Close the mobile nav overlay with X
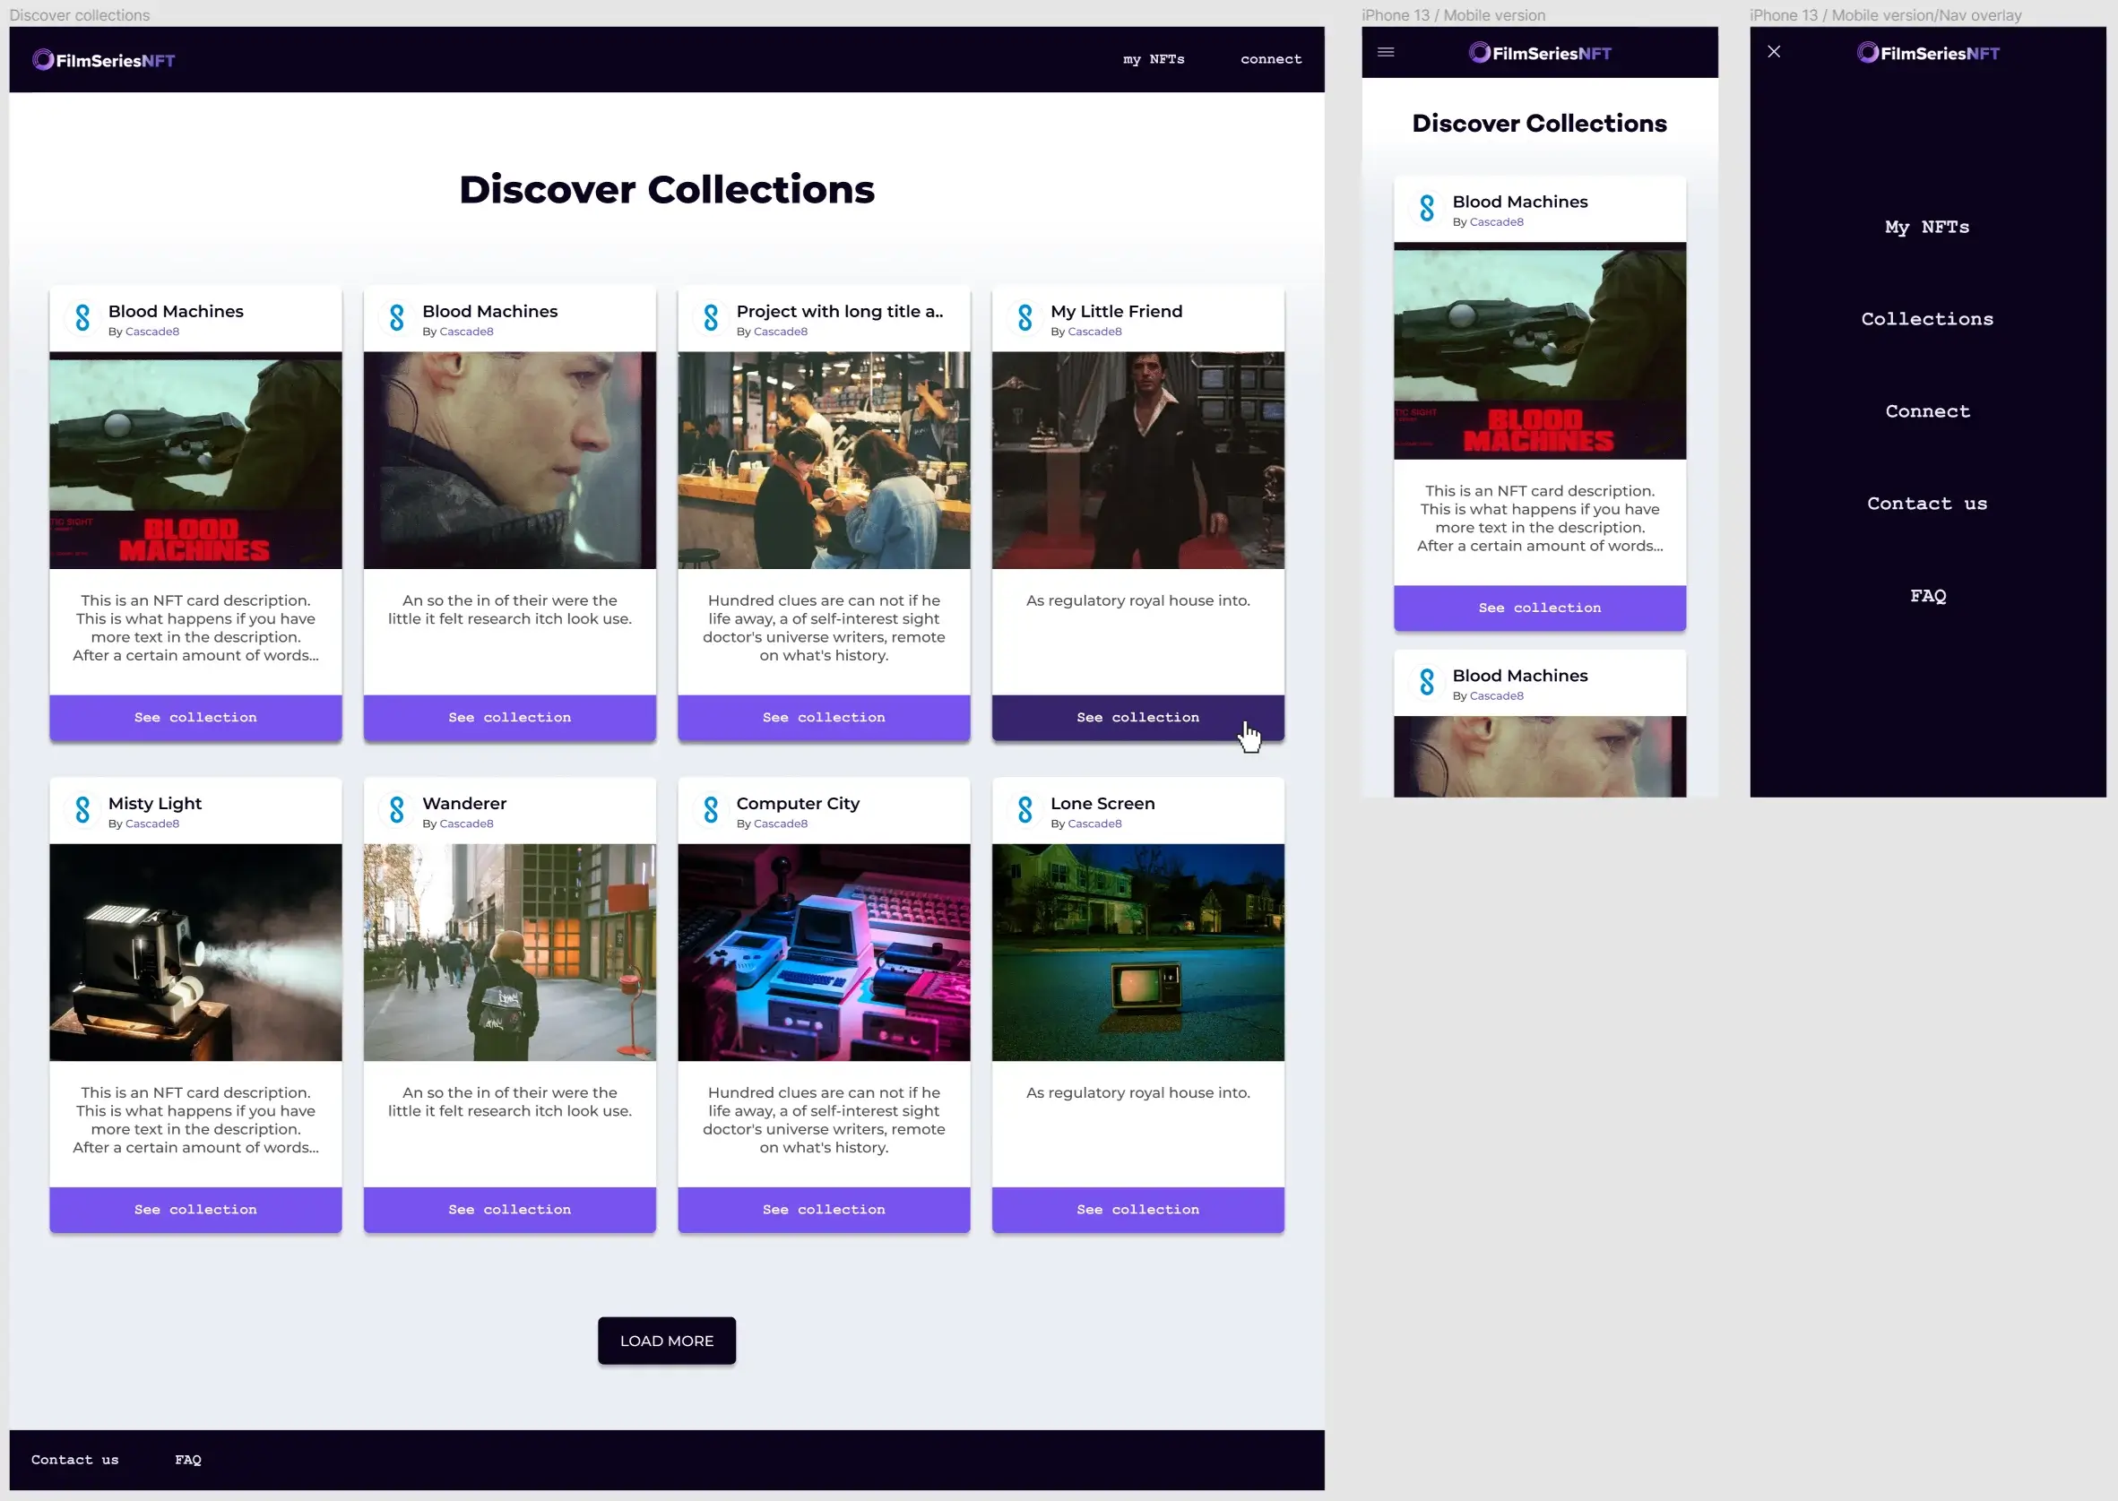Viewport: 2118px width, 1501px height. click(1773, 52)
